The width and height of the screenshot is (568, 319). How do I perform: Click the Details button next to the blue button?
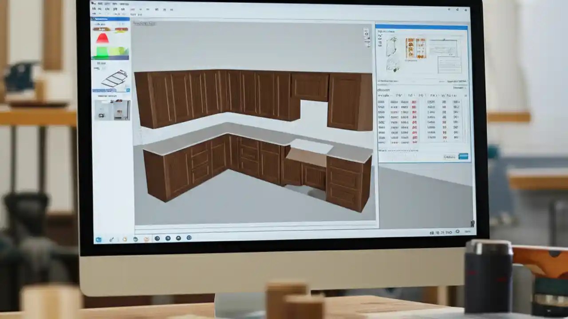(x=450, y=157)
